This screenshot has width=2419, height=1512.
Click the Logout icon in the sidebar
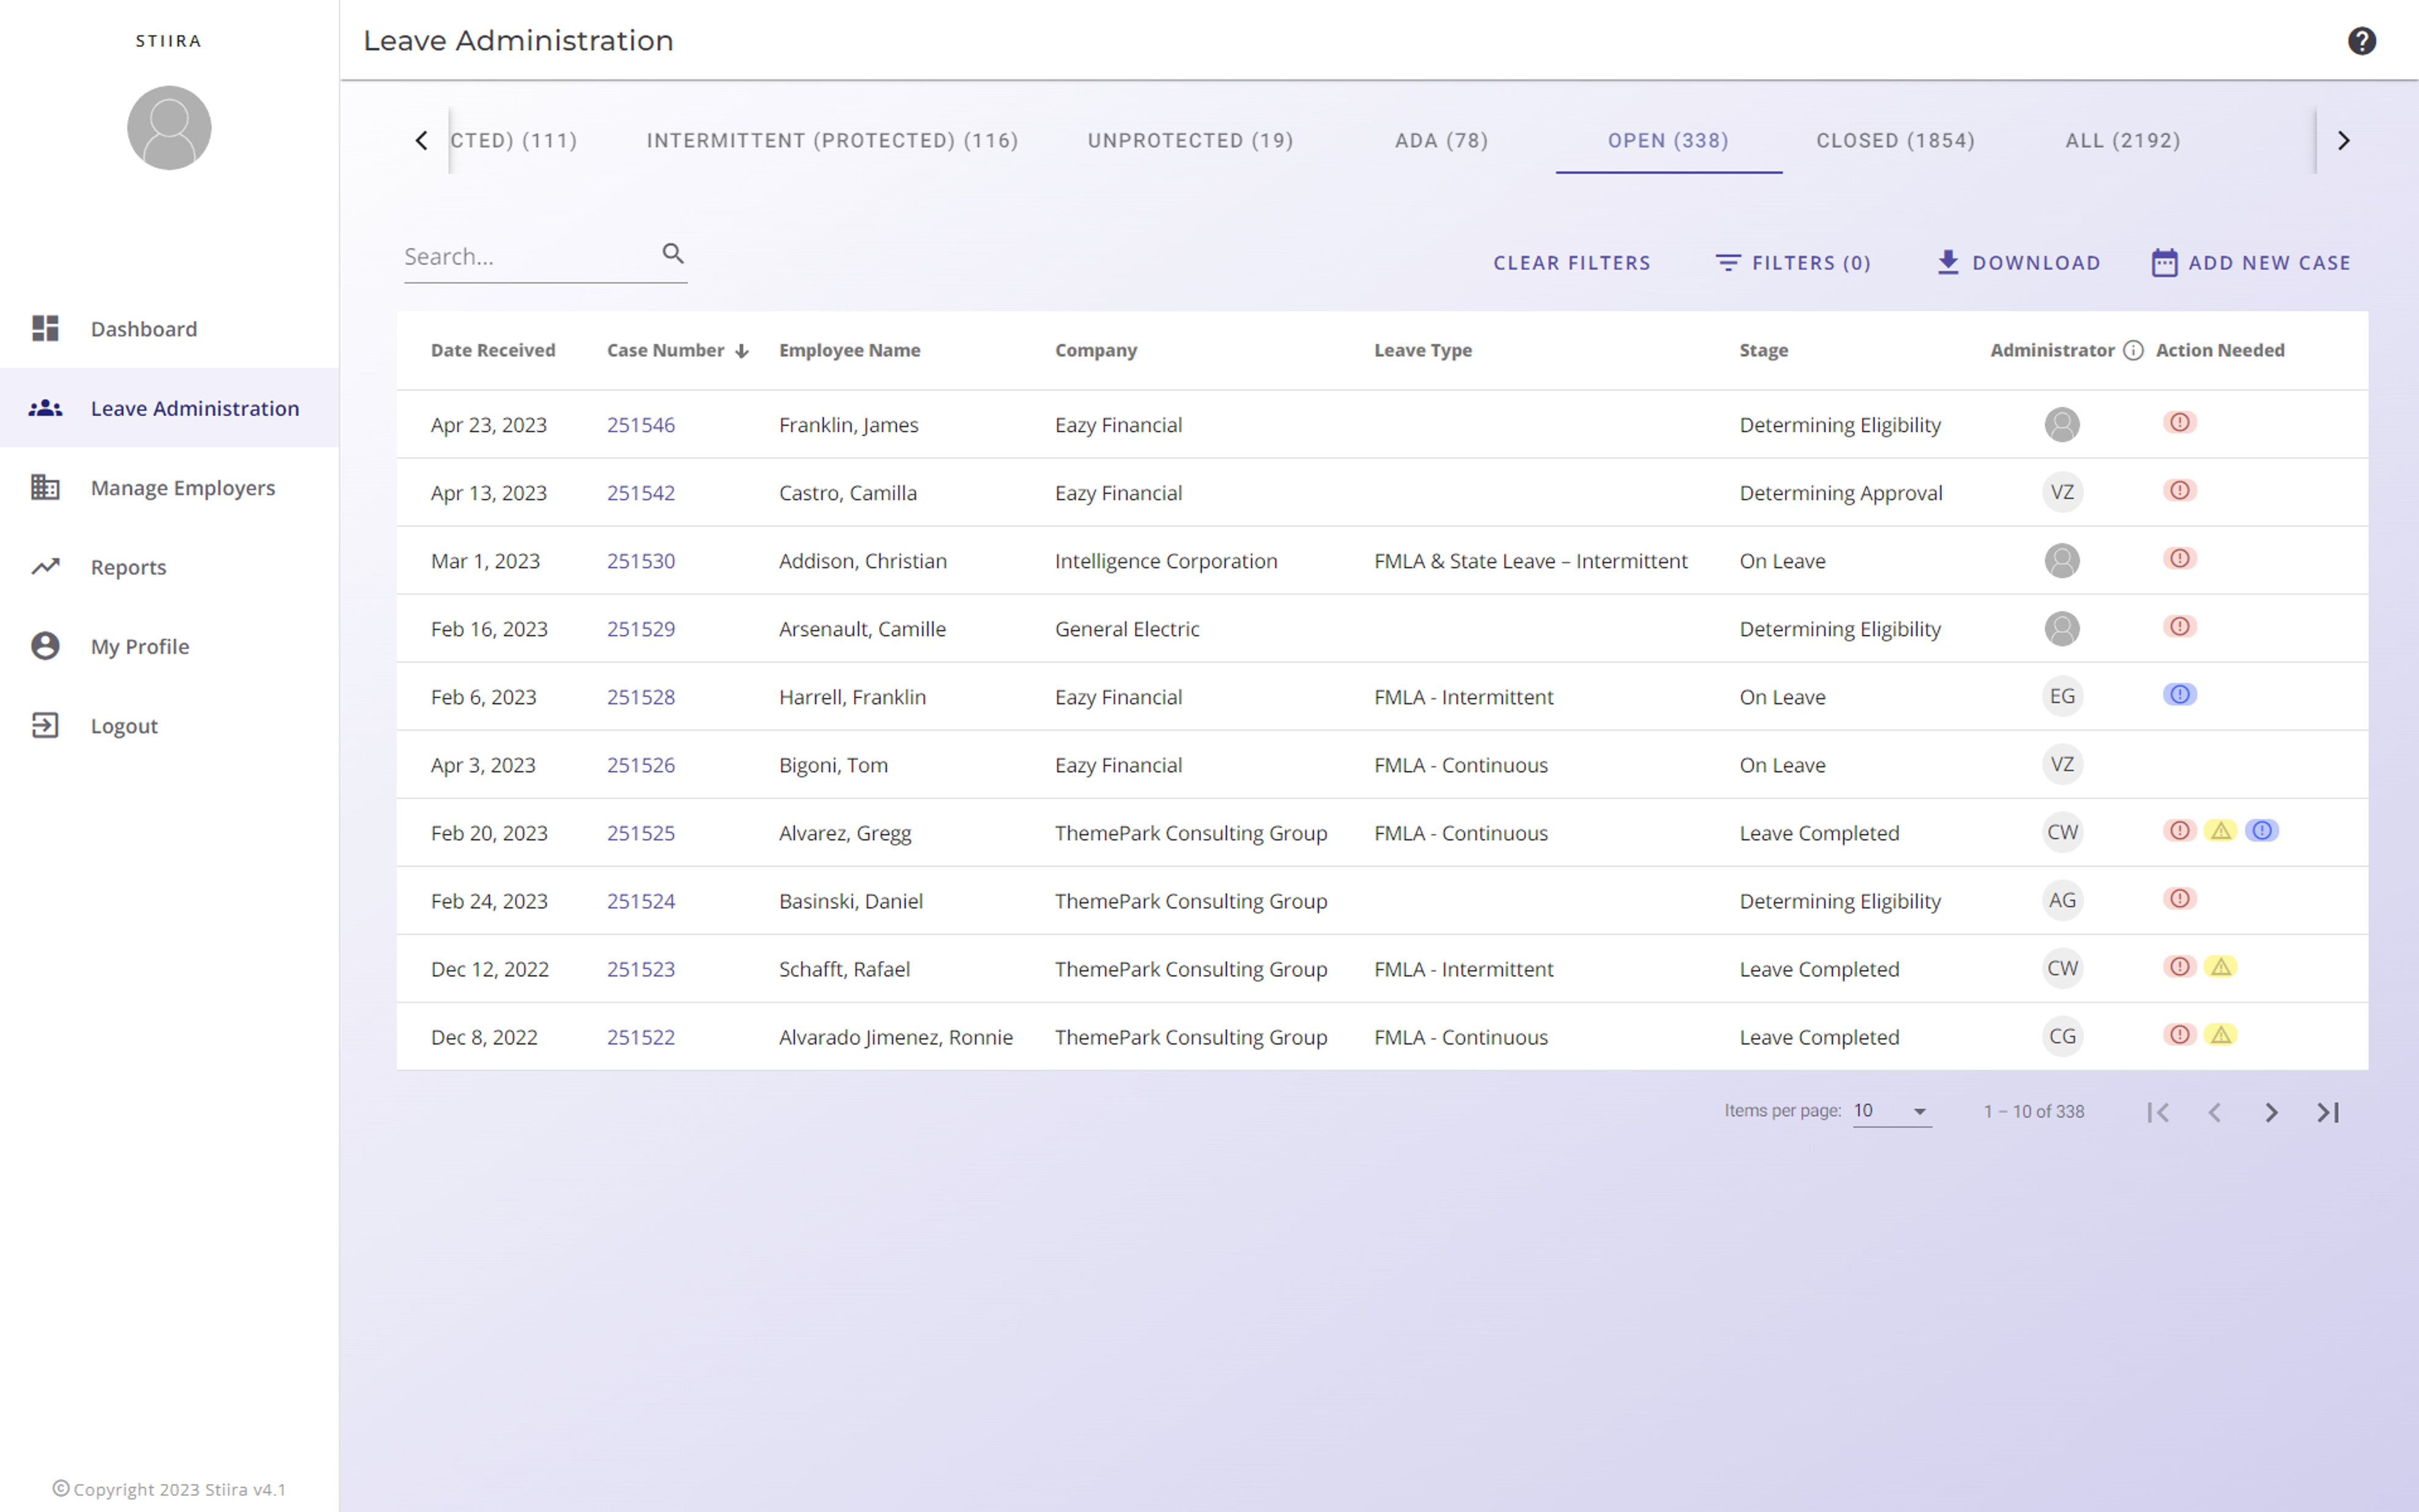click(45, 726)
